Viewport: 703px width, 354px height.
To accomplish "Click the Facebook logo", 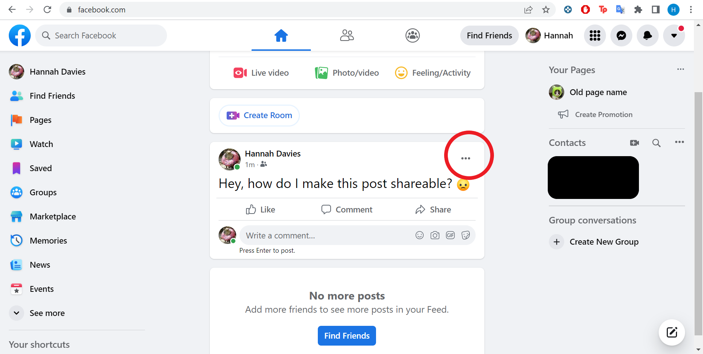I will tap(20, 35).
